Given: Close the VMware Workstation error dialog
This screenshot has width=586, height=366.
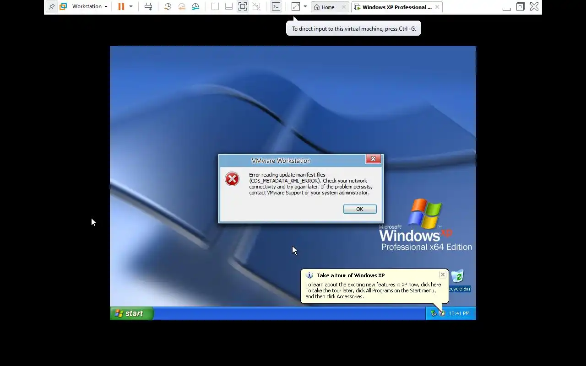Looking at the screenshot, I should (x=373, y=159).
